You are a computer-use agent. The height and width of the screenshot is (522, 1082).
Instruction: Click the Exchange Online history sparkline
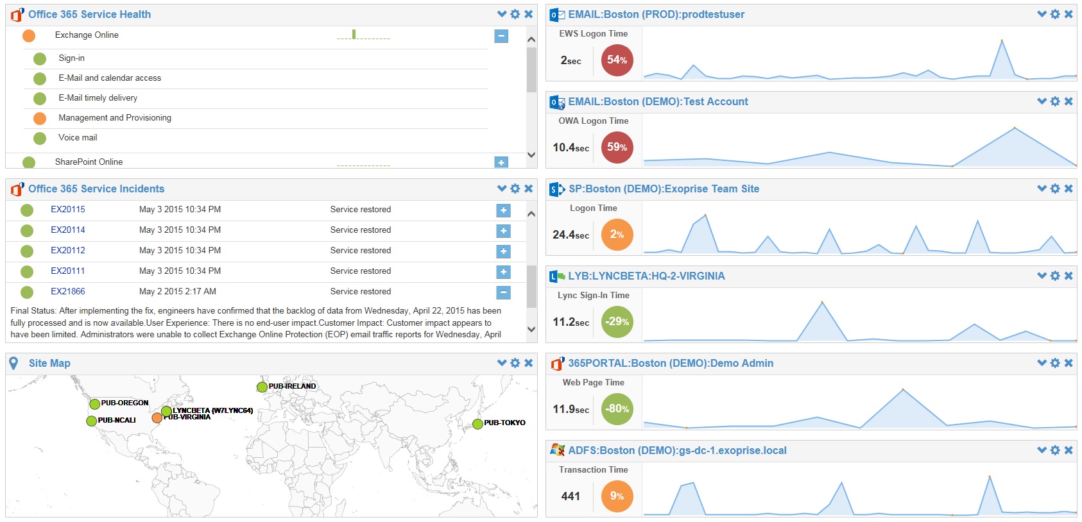pyautogui.click(x=363, y=35)
